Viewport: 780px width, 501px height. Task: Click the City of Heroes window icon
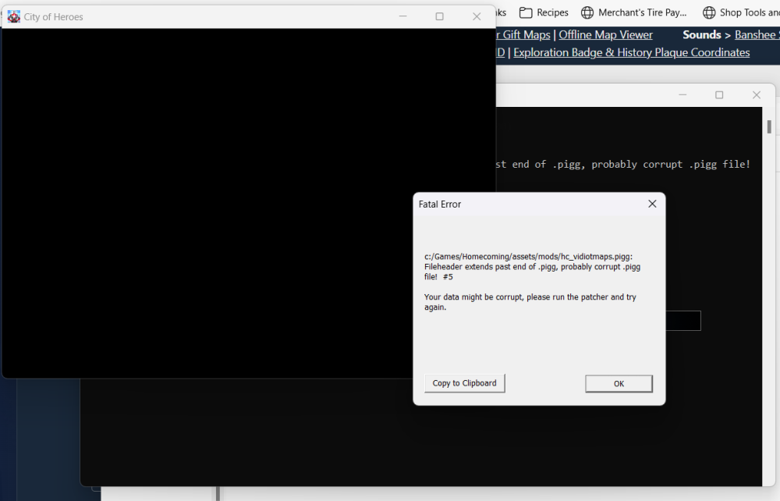point(13,16)
